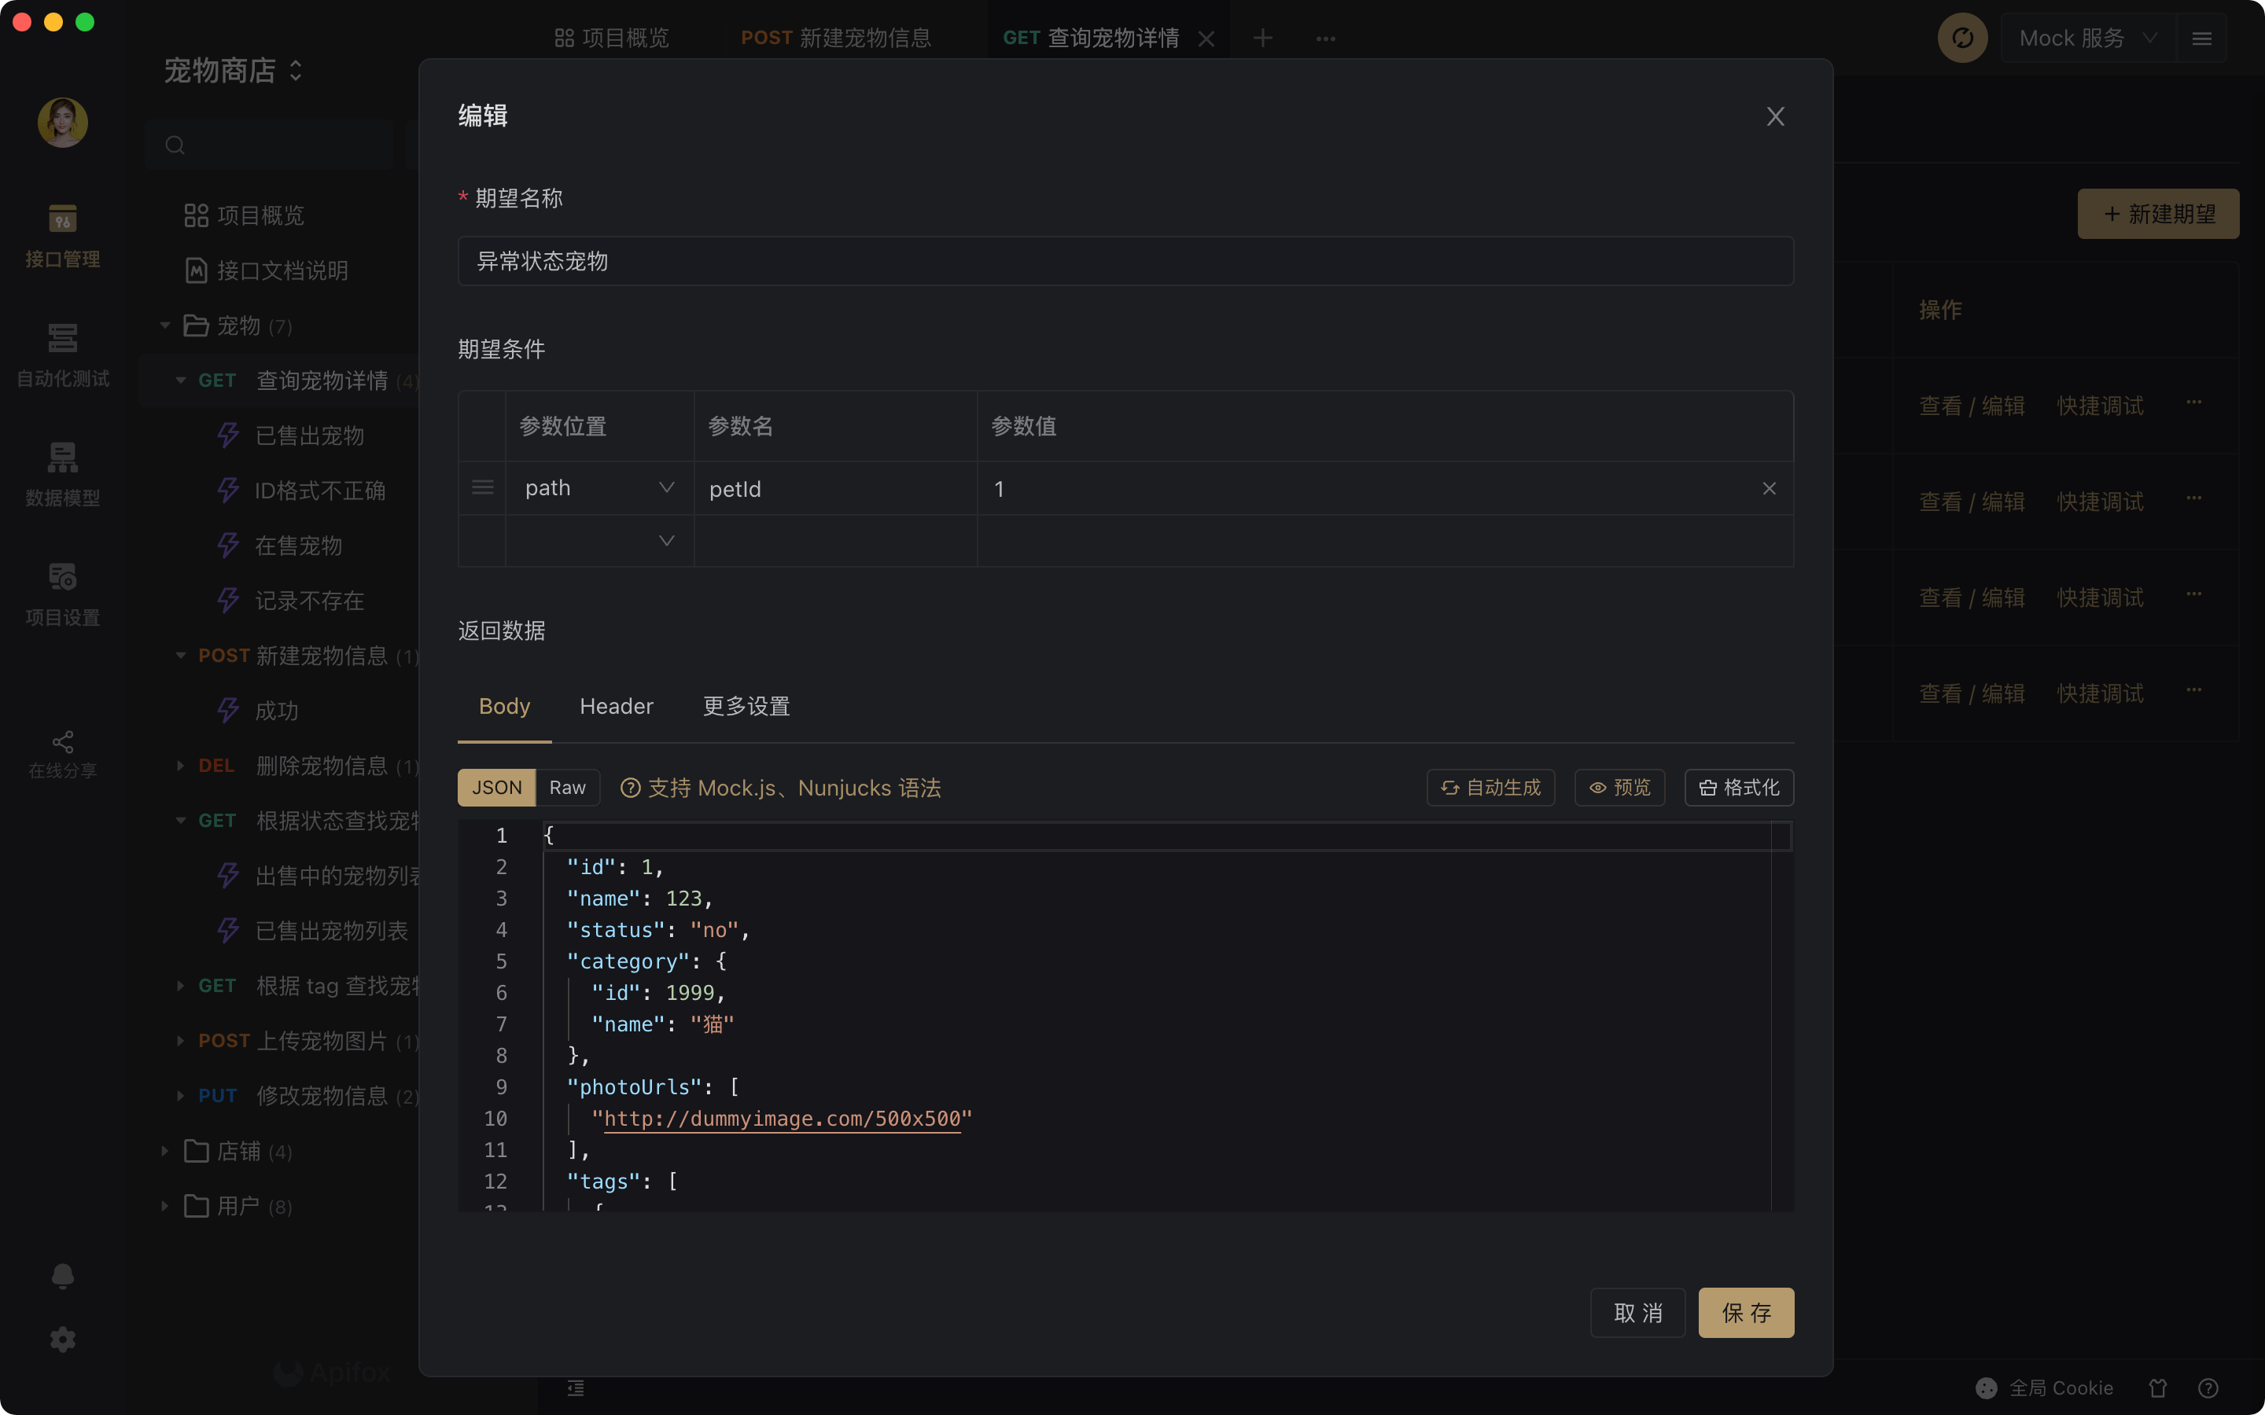The height and width of the screenshot is (1415, 2265).
Task: Switch body mode to JSON
Action: pyautogui.click(x=496, y=787)
